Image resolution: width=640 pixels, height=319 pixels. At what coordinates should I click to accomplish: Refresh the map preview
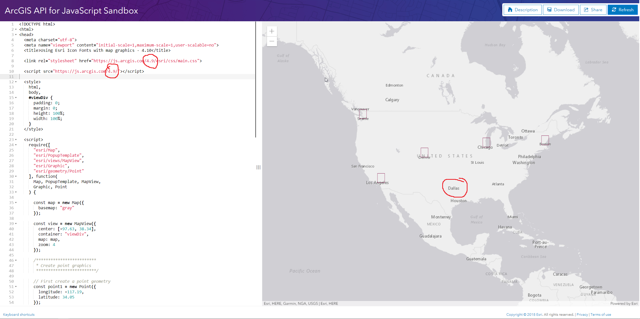pyautogui.click(x=622, y=10)
